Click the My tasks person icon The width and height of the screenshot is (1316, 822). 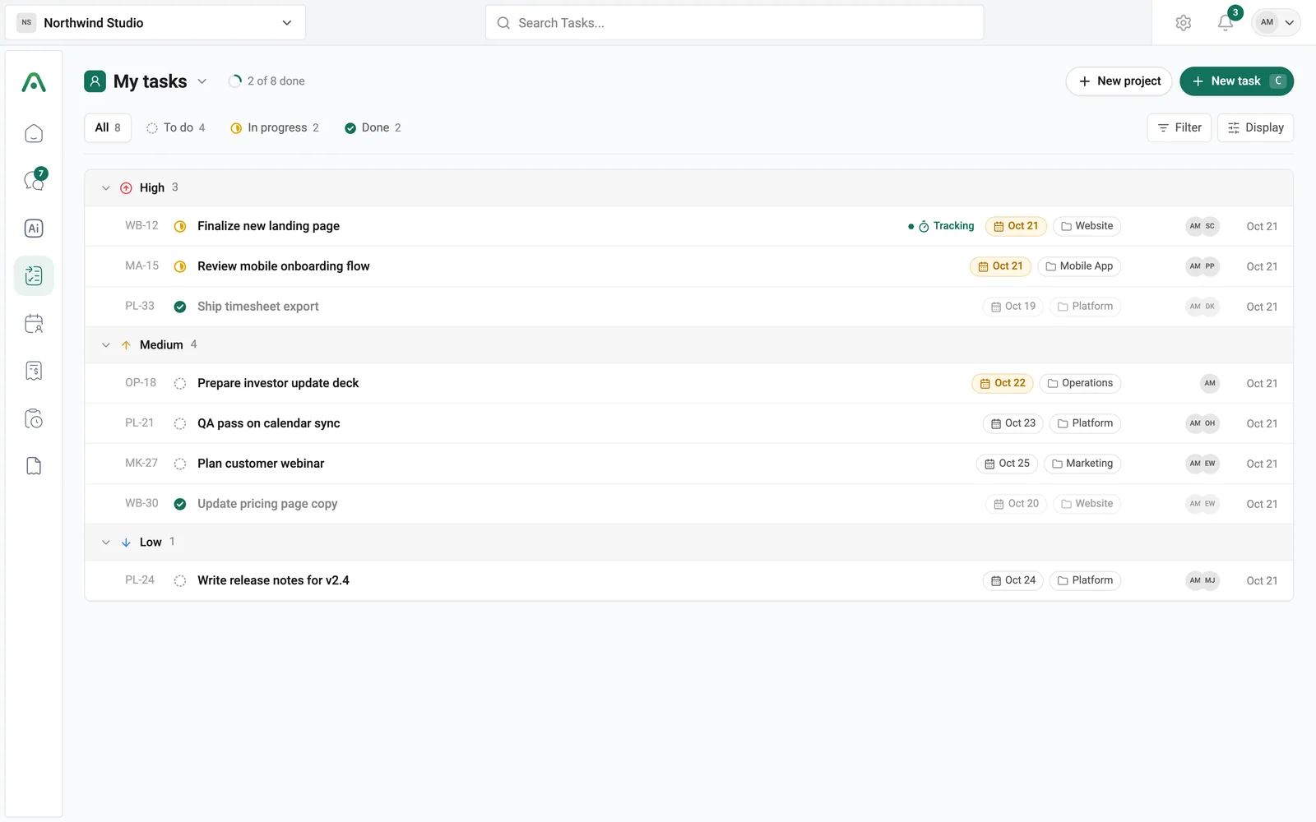(95, 81)
